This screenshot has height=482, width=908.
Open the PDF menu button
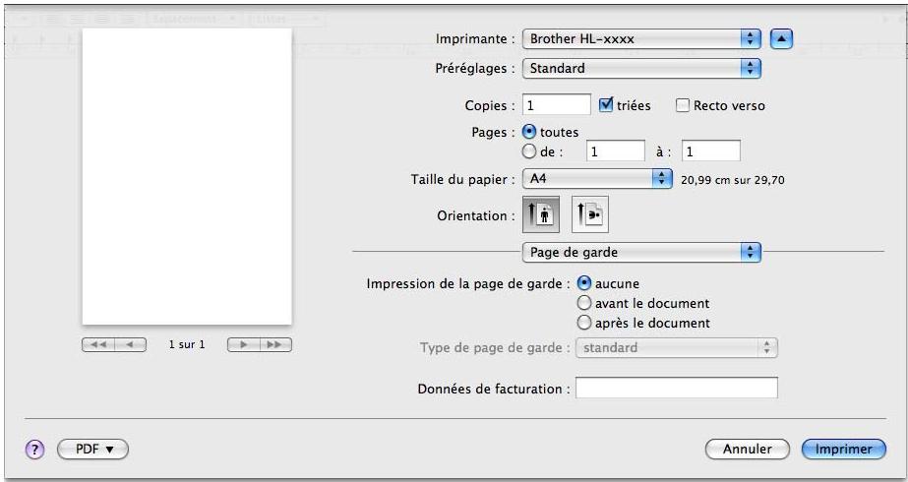[92, 449]
